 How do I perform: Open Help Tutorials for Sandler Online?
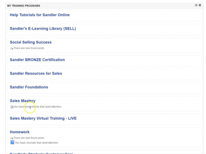point(40,15)
